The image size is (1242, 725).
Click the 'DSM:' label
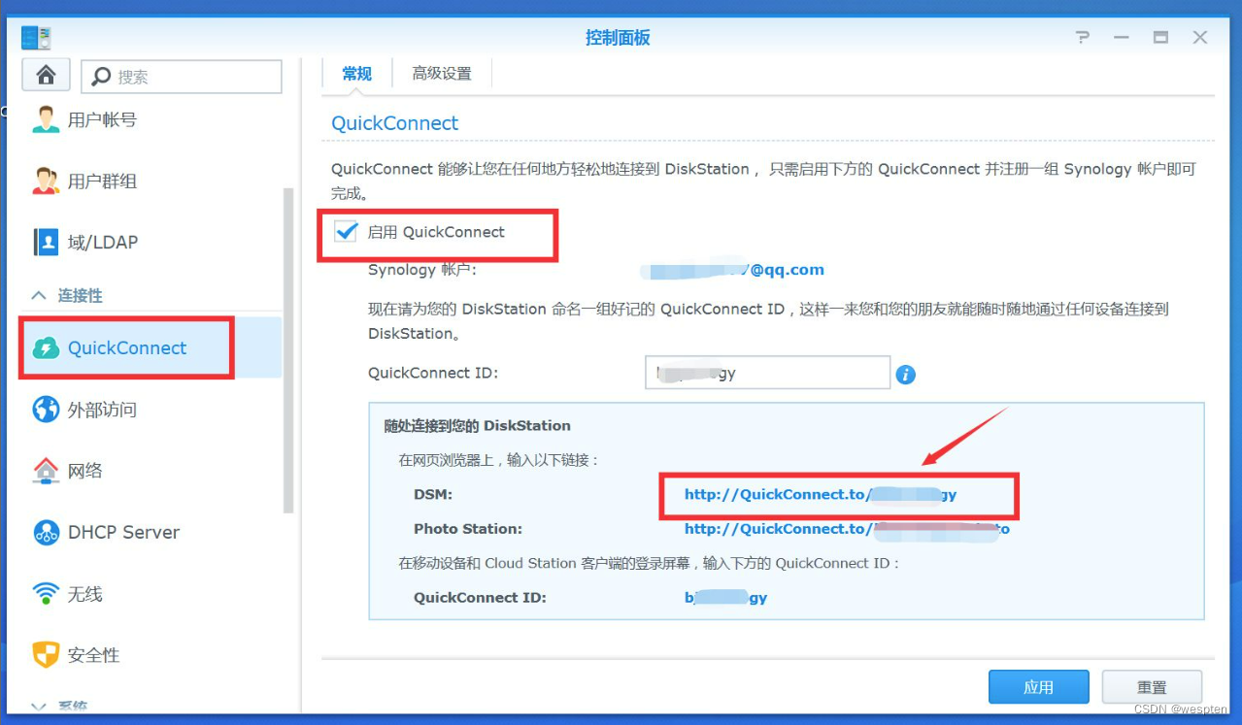click(x=433, y=494)
